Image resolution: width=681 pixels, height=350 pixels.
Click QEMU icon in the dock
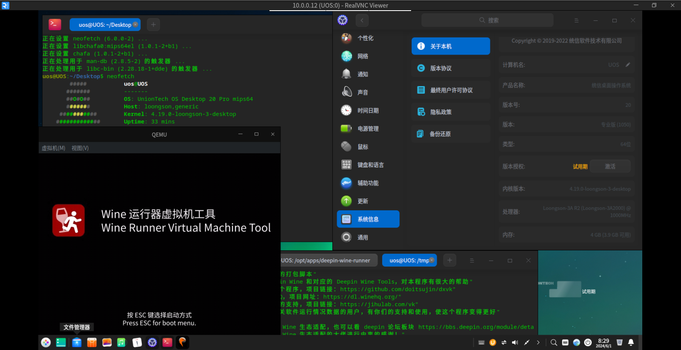tap(183, 342)
